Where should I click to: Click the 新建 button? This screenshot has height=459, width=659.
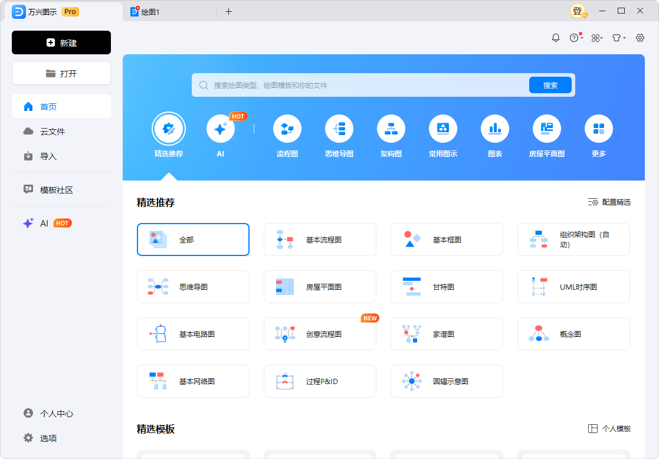tap(61, 42)
